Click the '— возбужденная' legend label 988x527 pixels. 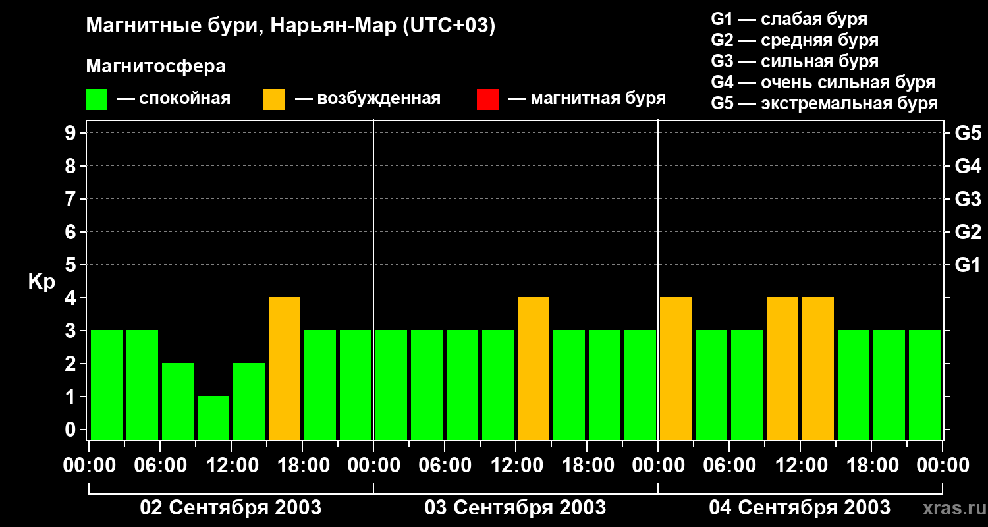tap(368, 99)
